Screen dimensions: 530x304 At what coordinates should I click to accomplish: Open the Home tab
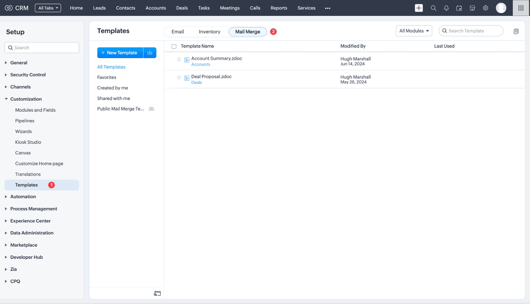coord(76,8)
